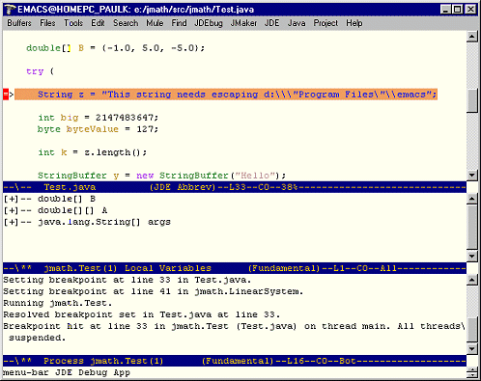481x381 pixels.
Task: Click 'Breakpoint hit at line 33' message
Action: coord(234,332)
